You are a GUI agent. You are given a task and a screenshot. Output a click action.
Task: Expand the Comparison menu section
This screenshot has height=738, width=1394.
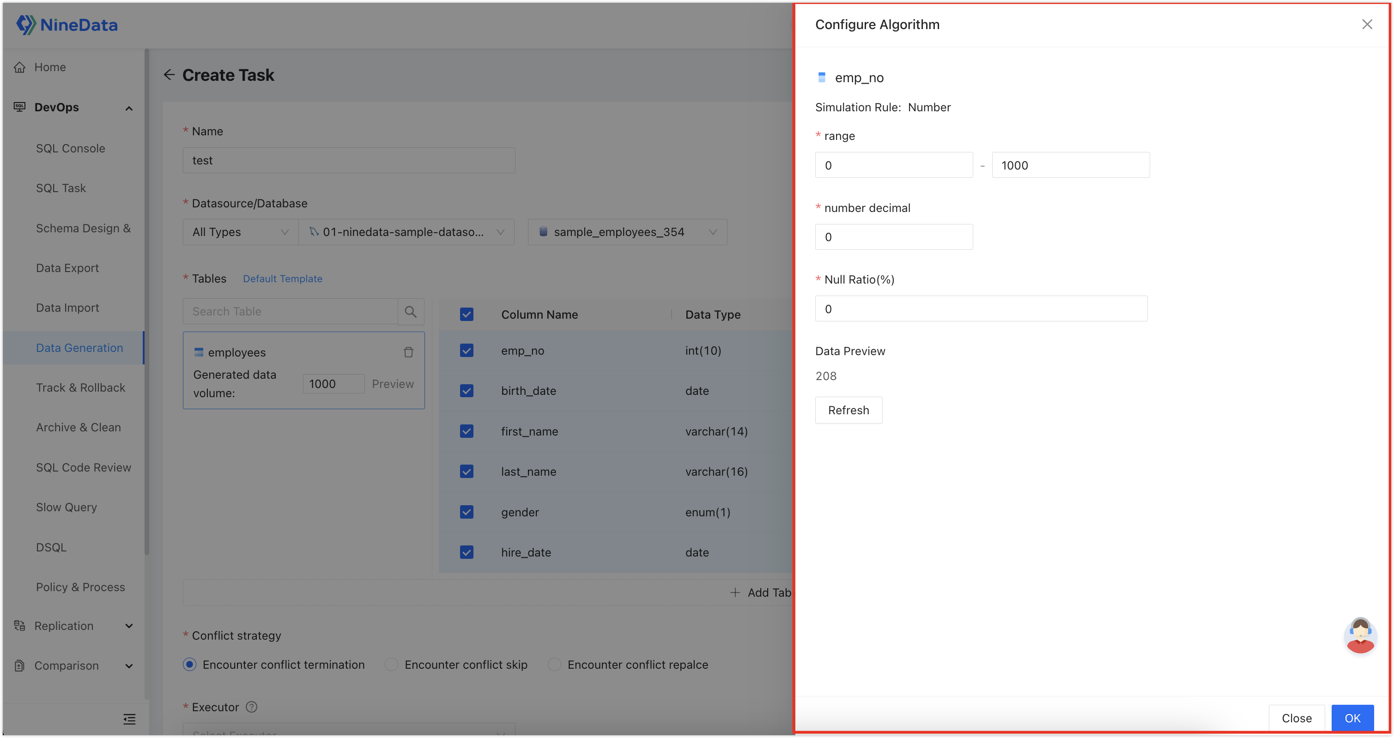point(129,666)
